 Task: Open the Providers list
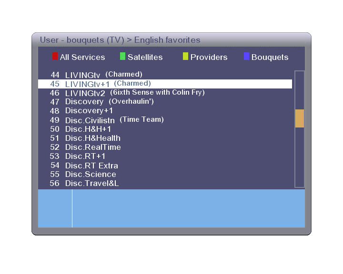tap(209, 57)
